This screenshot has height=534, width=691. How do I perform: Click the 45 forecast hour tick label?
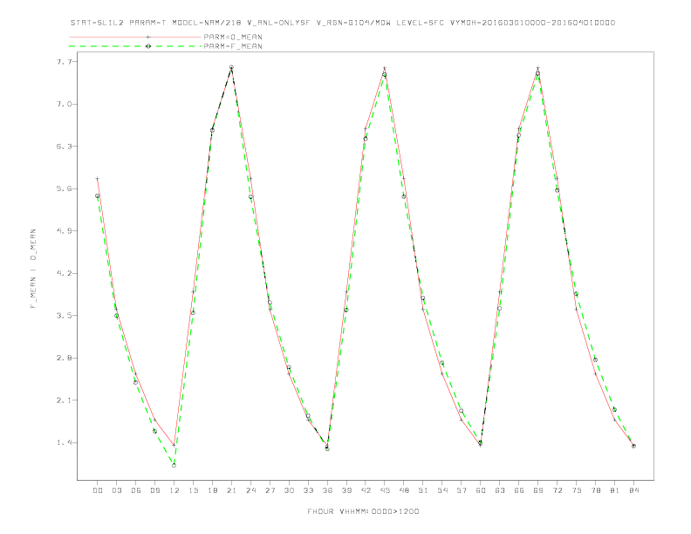[385, 490]
